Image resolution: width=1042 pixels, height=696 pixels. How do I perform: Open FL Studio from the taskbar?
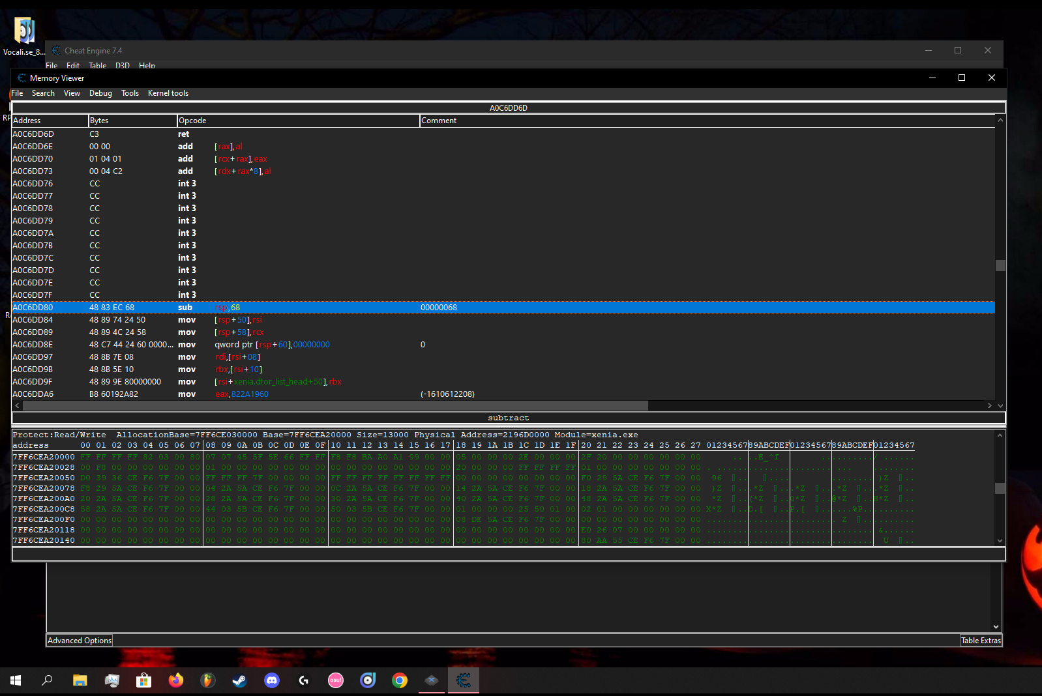click(207, 680)
